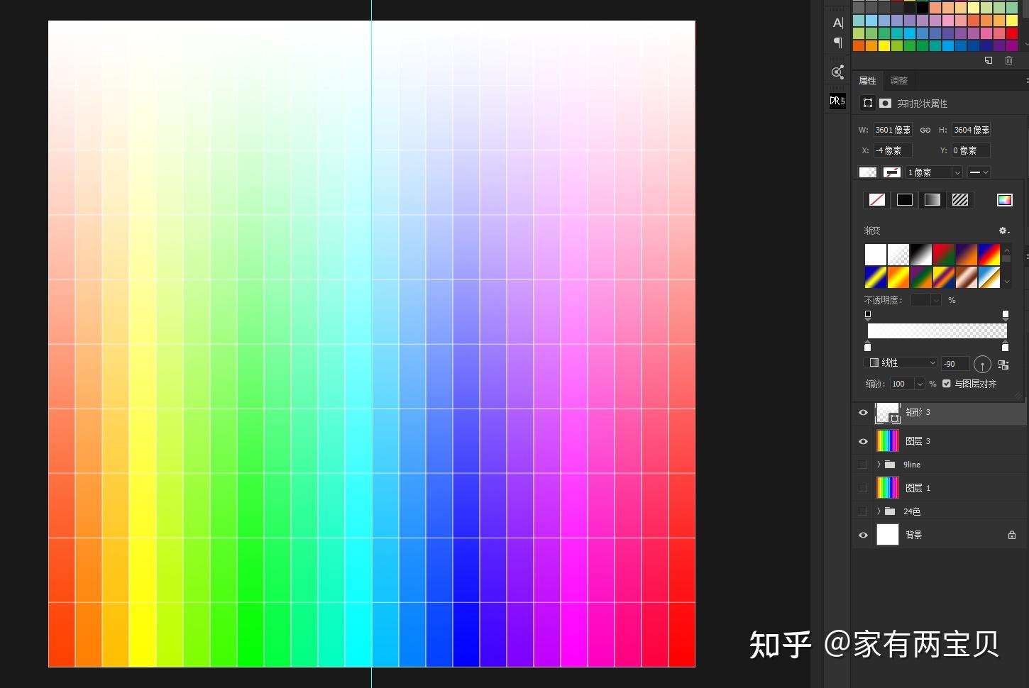Delete swatch with trash icon
The image size is (1029, 688).
coord(1008,60)
